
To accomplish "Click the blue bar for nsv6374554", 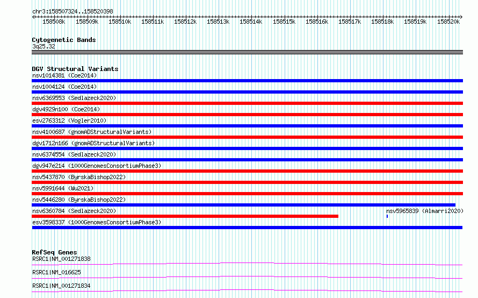I will click(247, 160).
